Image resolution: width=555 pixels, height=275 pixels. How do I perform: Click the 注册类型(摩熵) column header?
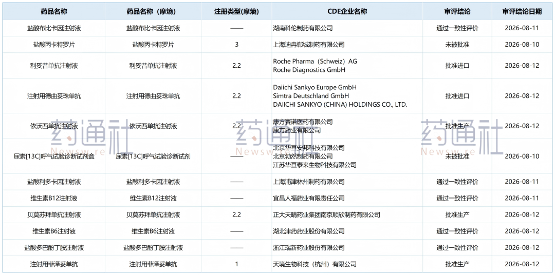[x=236, y=12]
